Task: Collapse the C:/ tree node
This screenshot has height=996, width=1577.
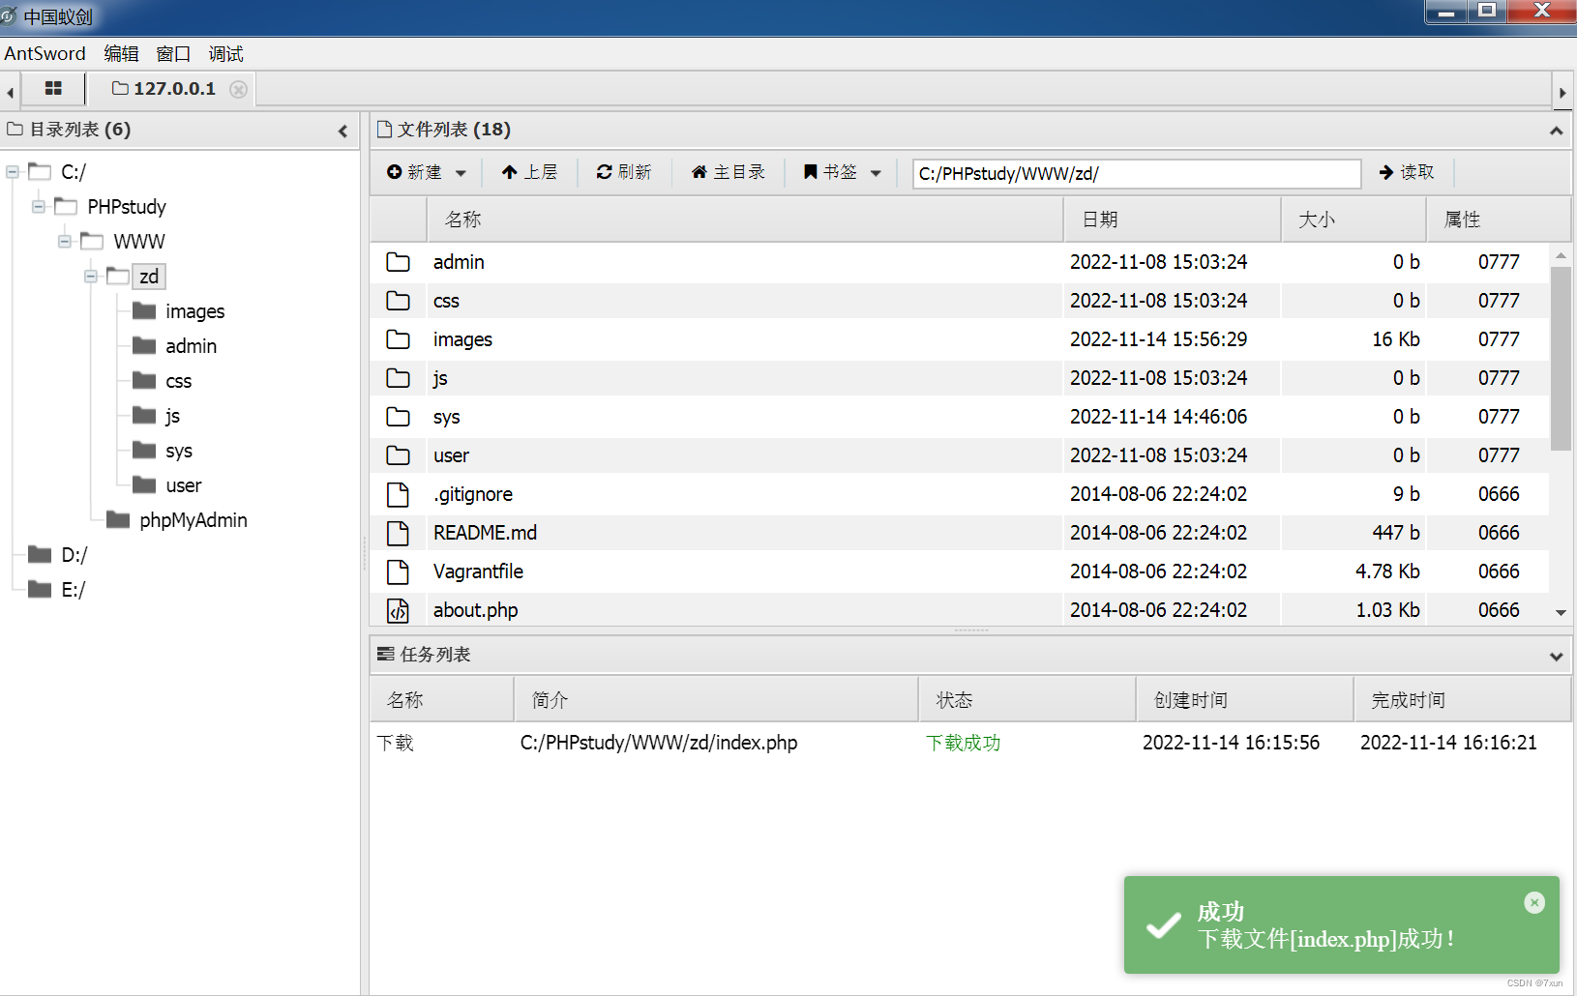Action: [x=13, y=172]
